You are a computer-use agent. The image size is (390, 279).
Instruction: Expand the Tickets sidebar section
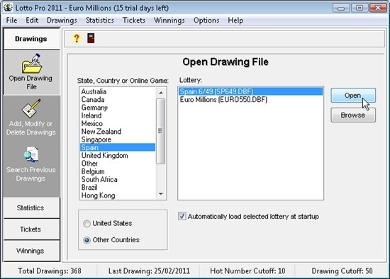click(x=31, y=229)
